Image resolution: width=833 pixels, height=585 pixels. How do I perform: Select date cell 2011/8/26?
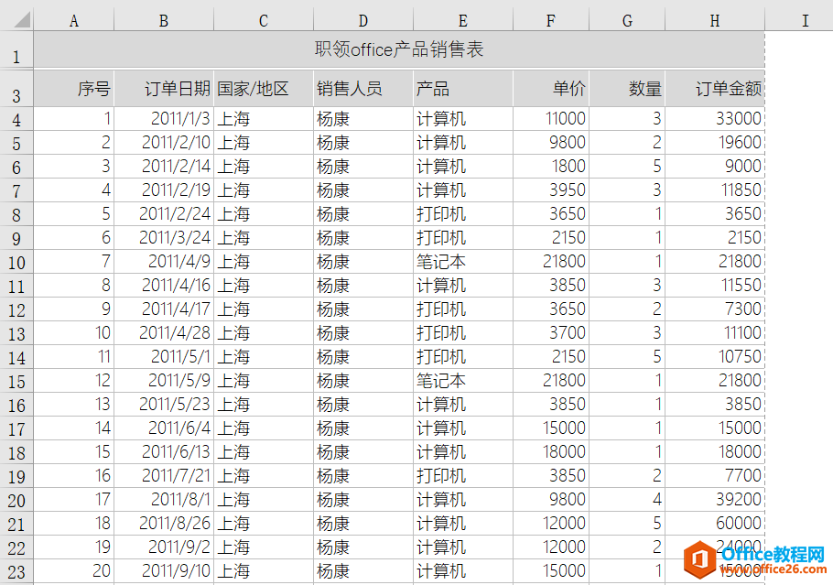[164, 524]
